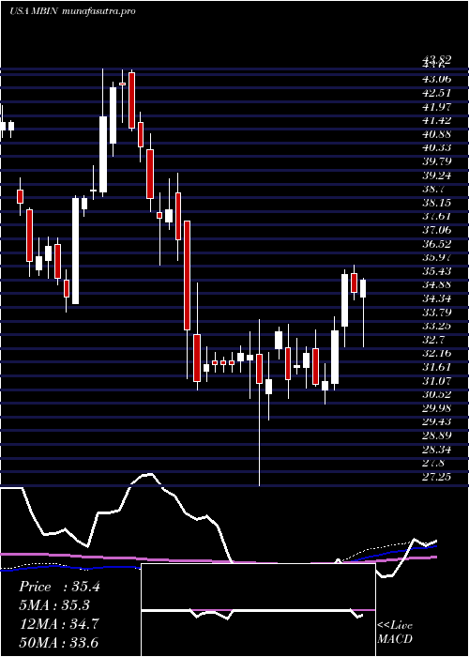Screen dimensions: 469x657
Task: Click the 5MA : 35.3 value
Action: pyautogui.click(x=54, y=605)
